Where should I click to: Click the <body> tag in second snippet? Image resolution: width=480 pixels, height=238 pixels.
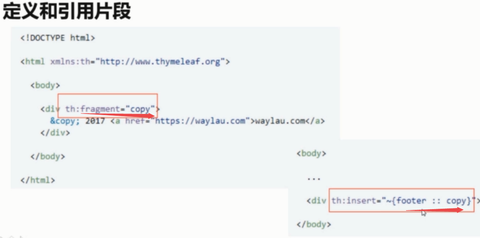(x=311, y=153)
